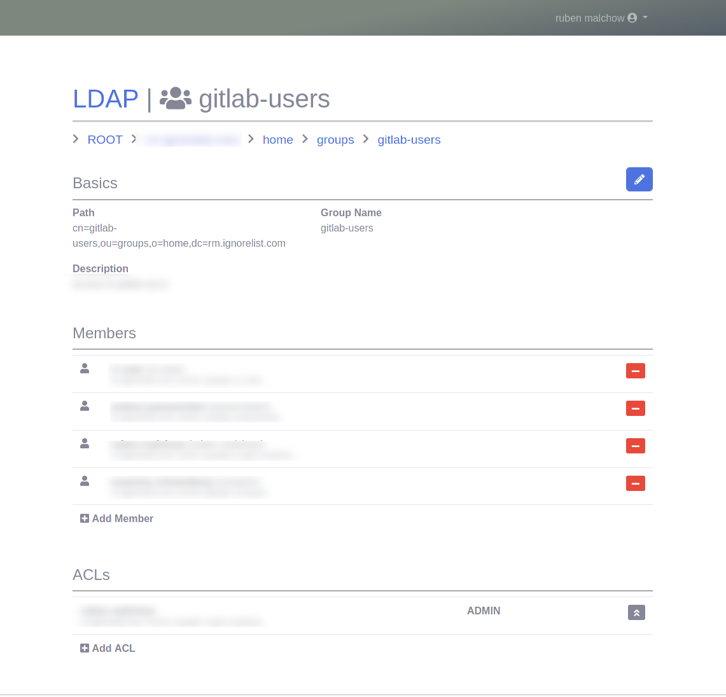This screenshot has height=697, width=726.
Task: Click the Add ACL plus icon
Action: click(x=84, y=648)
